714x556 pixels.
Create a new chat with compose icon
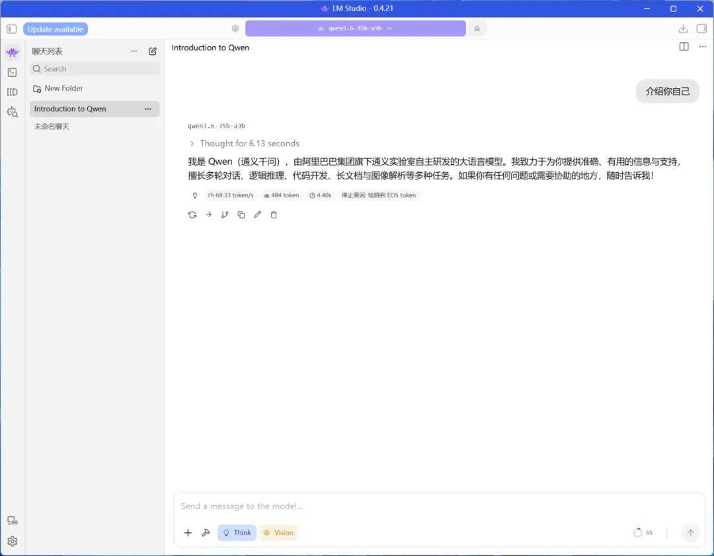click(x=153, y=51)
